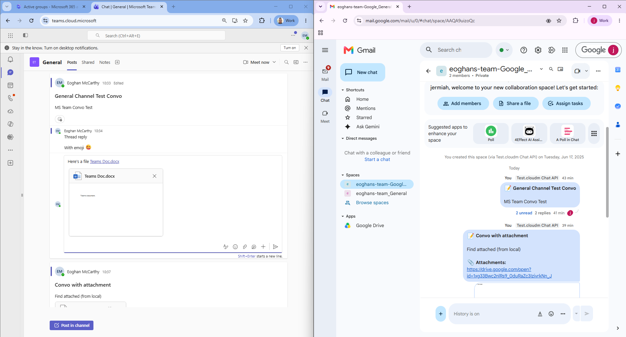Open Teams Activity bell icon
Image resolution: width=626 pixels, height=337 pixels.
[x=10, y=60]
